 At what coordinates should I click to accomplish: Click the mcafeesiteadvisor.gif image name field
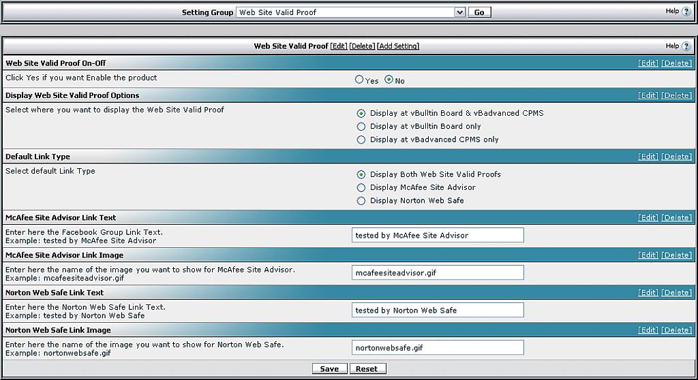(x=438, y=272)
